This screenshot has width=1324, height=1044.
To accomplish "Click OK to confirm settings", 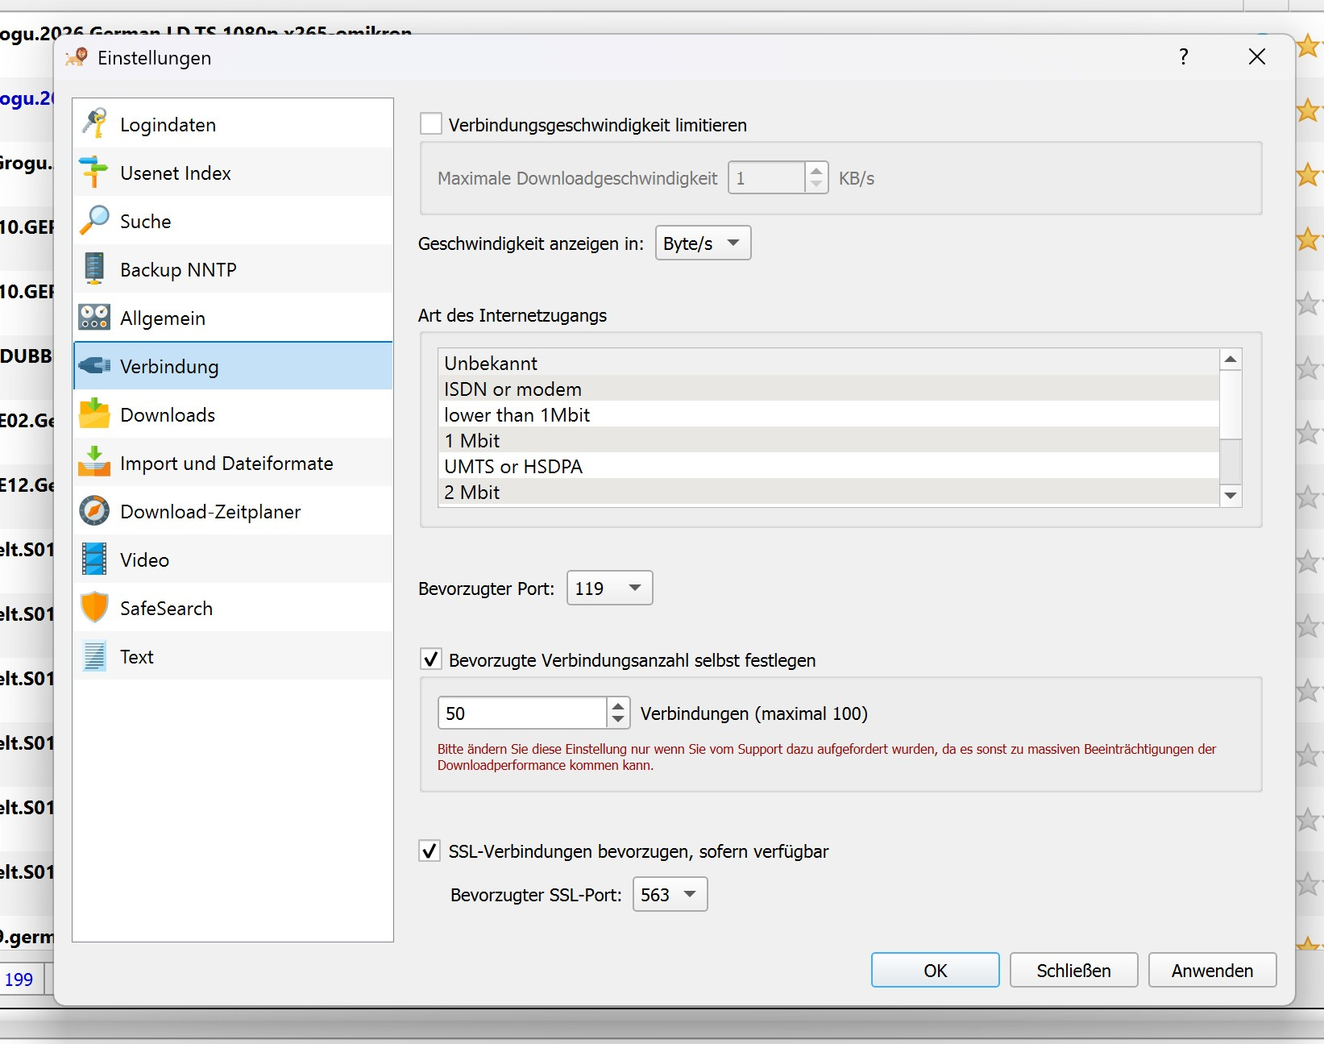I will [x=936, y=970].
